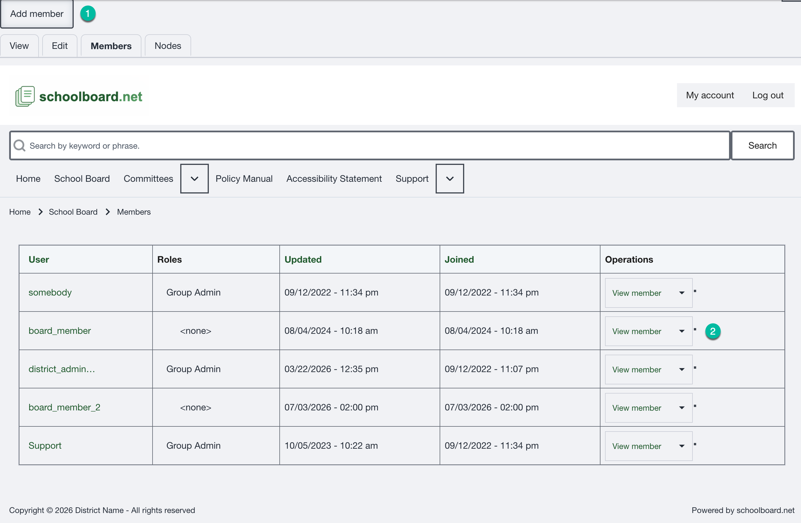Click the Log out link

(768, 95)
